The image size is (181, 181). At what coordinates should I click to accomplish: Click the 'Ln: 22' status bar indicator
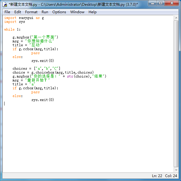tap(157, 176)
